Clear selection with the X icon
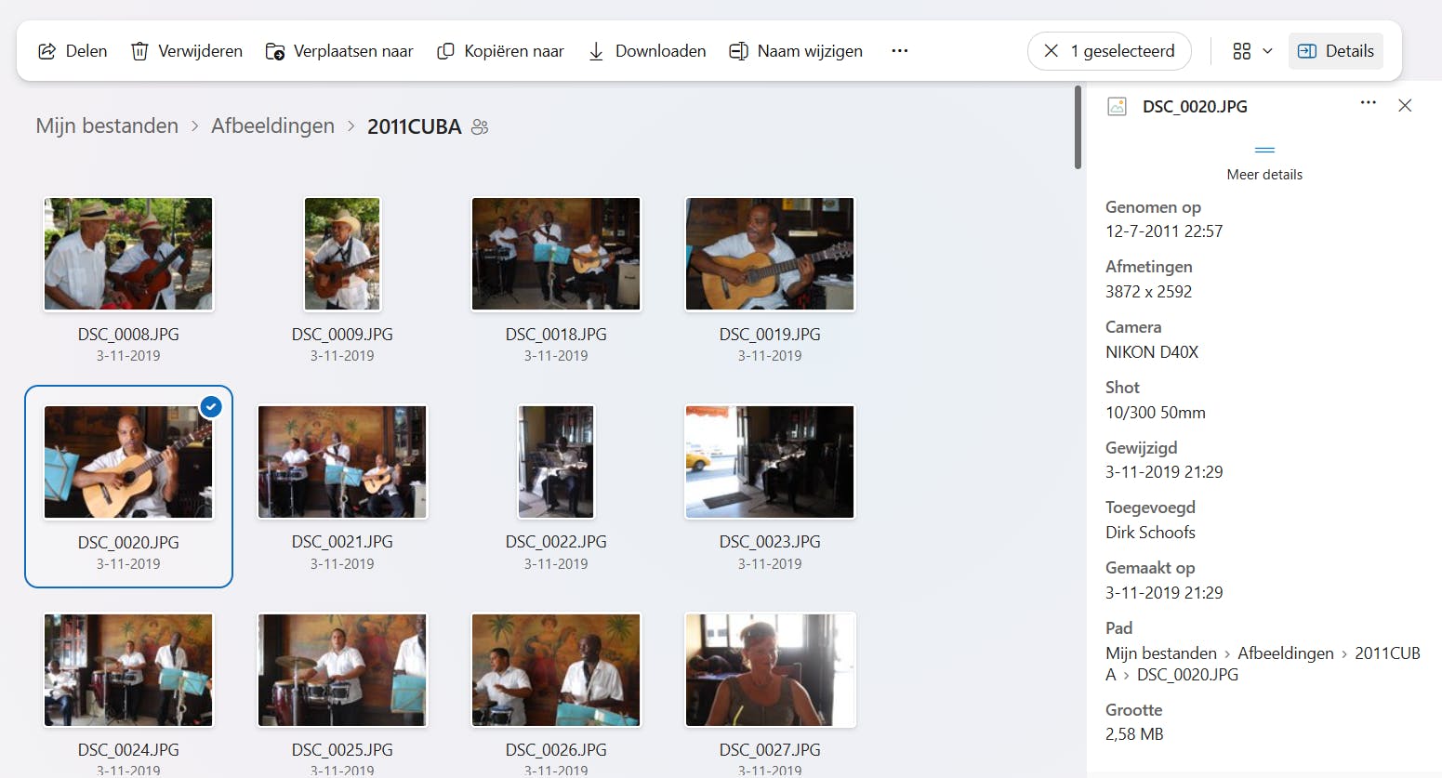The image size is (1442, 778). pyautogui.click(x=1052, y=51)
